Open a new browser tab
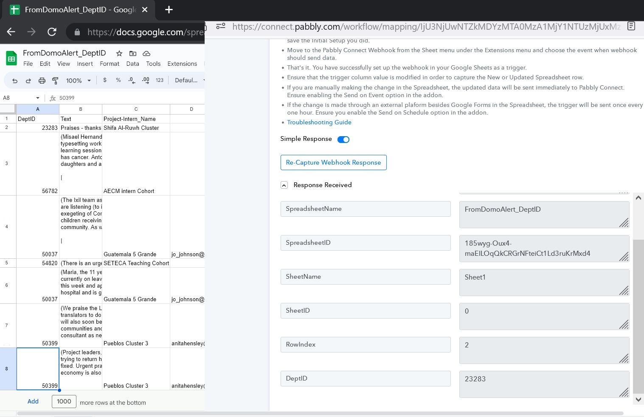 coord(169,10)
